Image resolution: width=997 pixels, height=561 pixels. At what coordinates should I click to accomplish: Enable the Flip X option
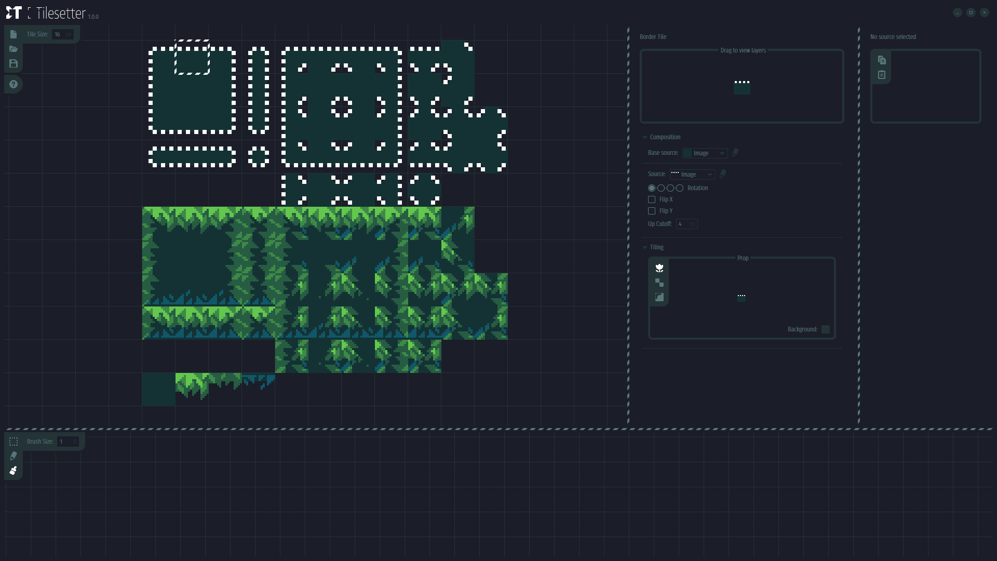tap(652, 199)
